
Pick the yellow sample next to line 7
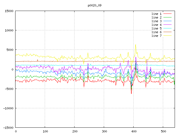tap(167, 36)
